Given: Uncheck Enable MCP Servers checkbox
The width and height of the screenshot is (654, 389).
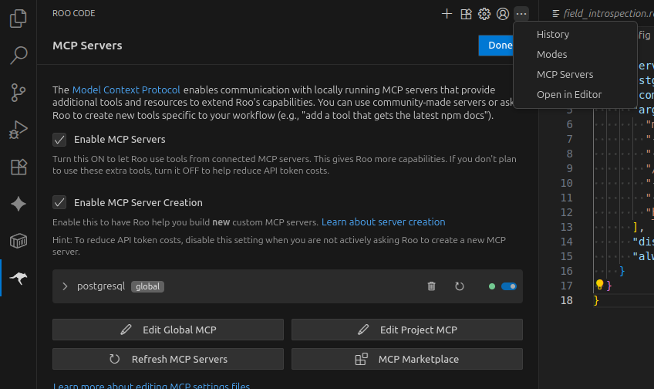Looking at the screenshot, I should (59, 140).
